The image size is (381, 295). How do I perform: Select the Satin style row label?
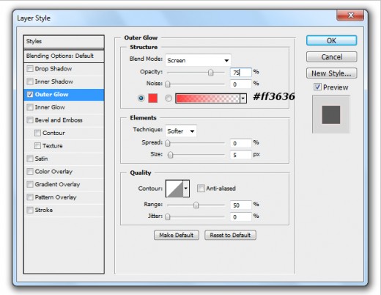click(41, 159)
